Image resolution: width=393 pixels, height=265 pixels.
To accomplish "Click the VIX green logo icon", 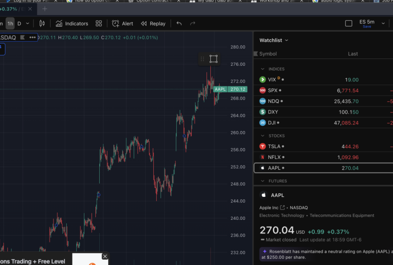I will pos(262,79).
